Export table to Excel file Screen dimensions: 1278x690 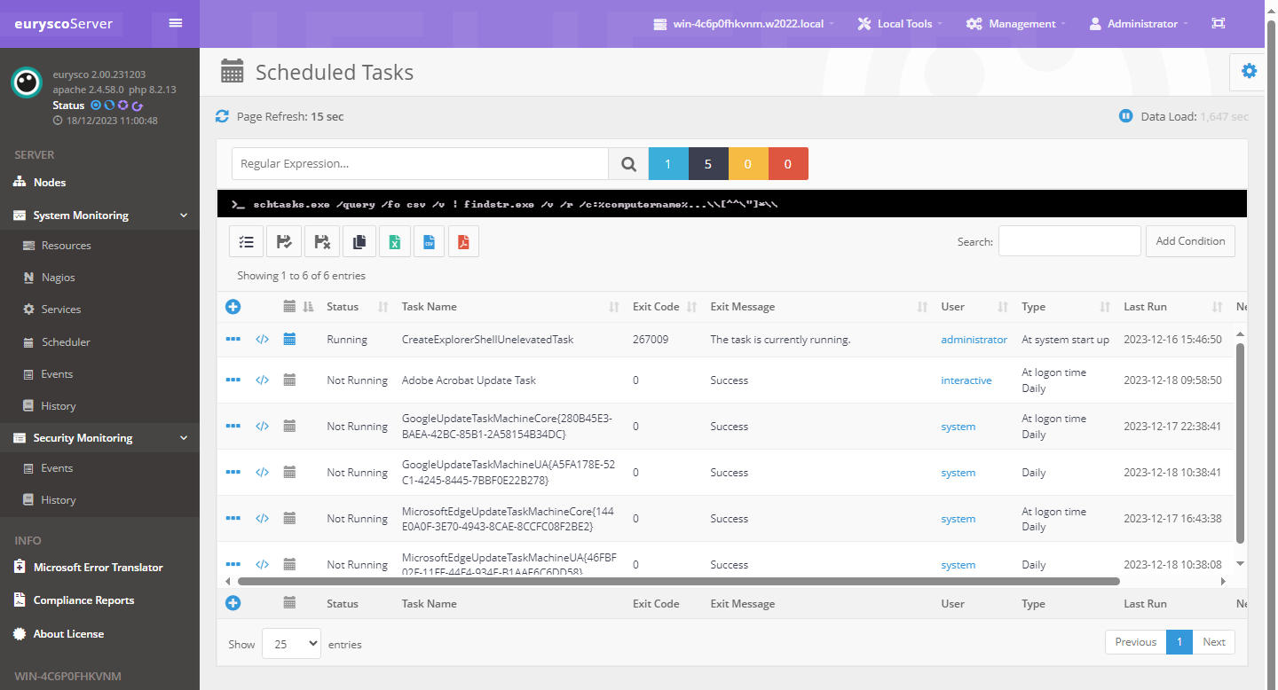(x=395, y=241)
